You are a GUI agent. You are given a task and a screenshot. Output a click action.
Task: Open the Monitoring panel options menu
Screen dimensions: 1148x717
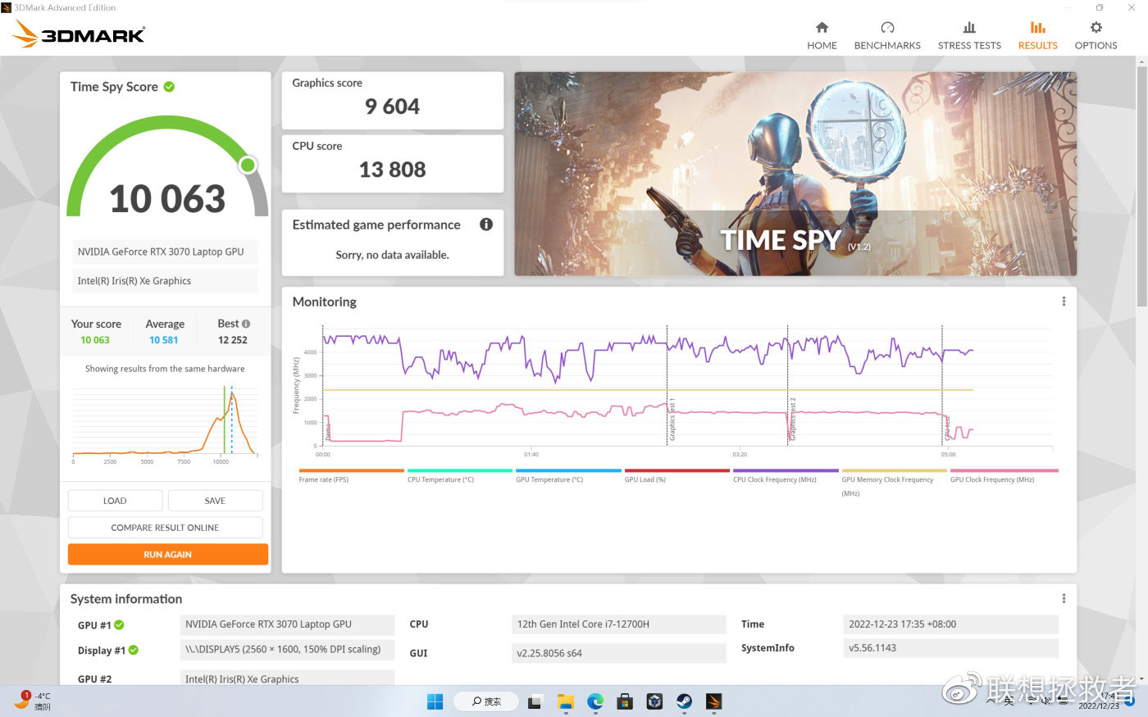tap(1064, 302)
